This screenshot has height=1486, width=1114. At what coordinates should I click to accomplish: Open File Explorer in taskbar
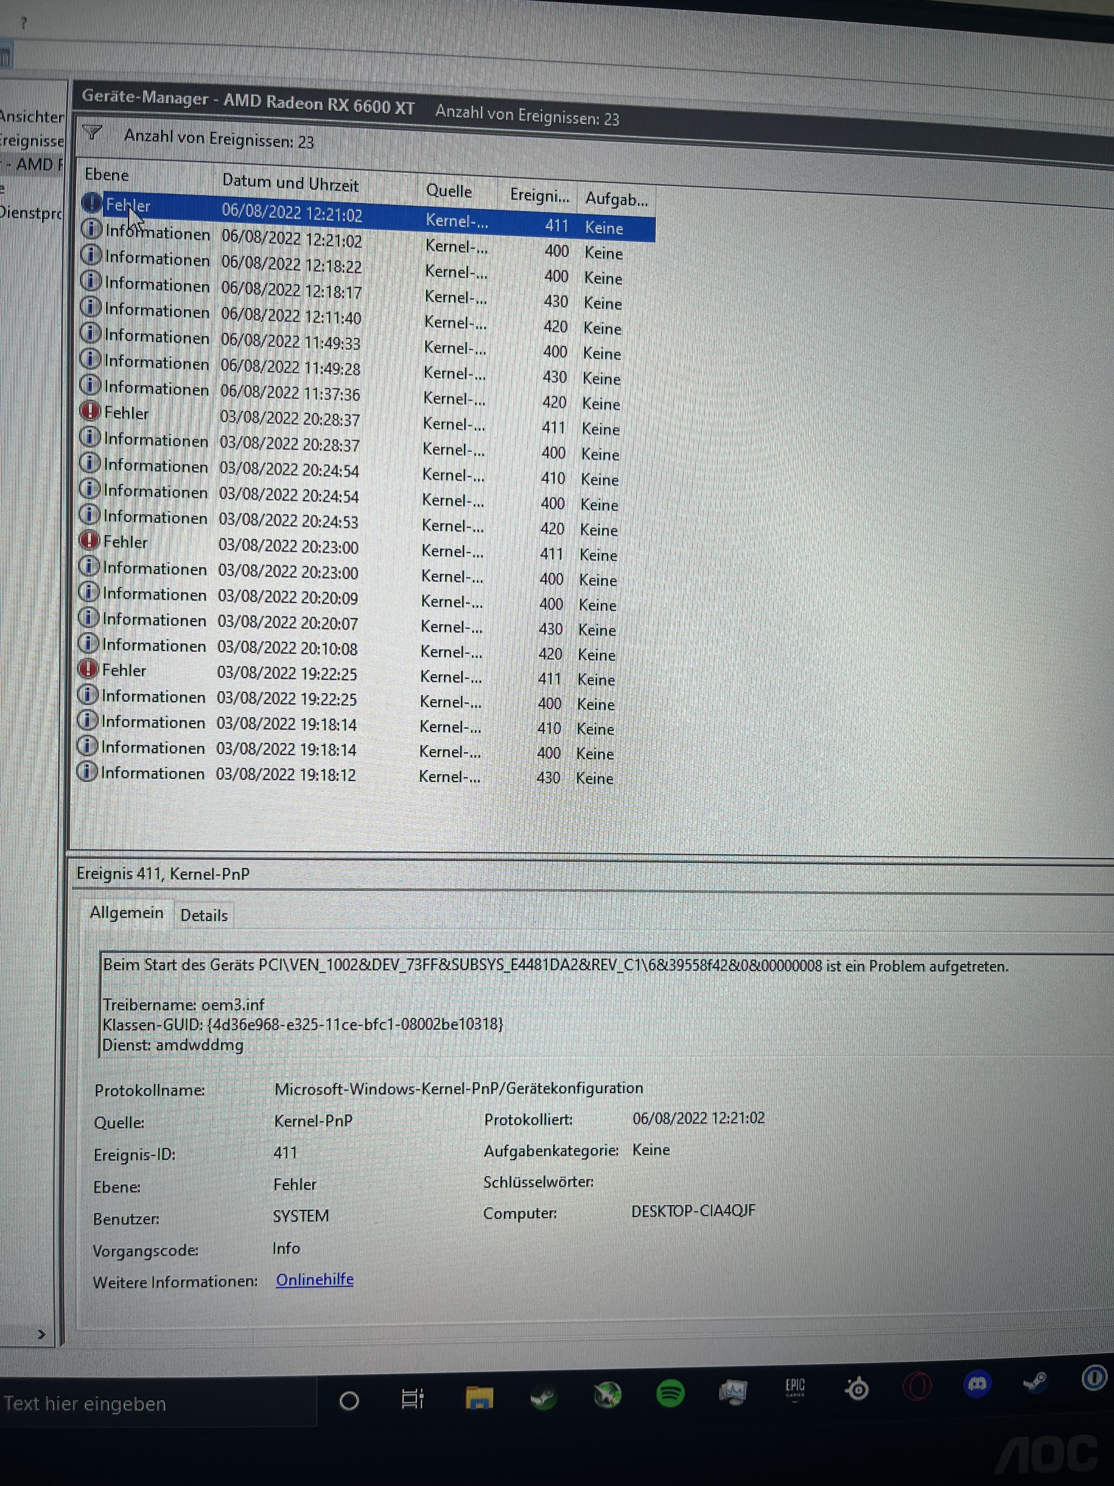coord(479,1398)
